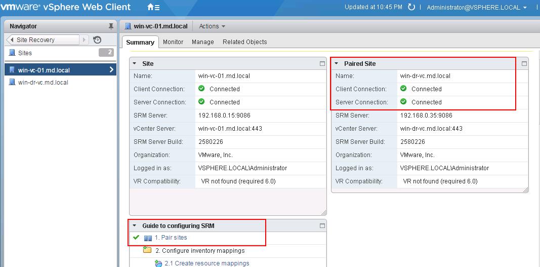Collapse the Site panel
The height and width of the screenshot is (267, 540).
135,64
